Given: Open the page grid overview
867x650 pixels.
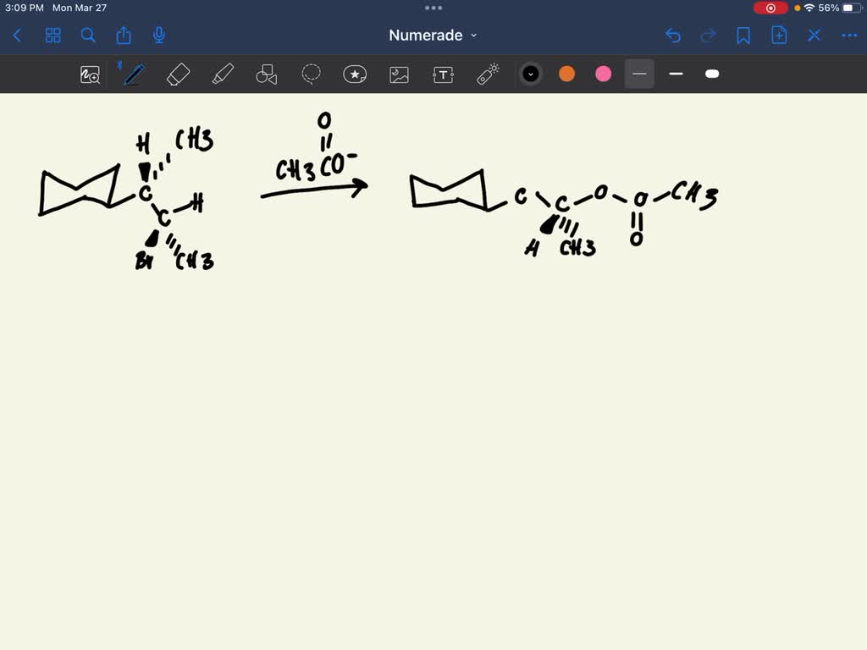Looking at the screenshot, I should click(52, 36).
